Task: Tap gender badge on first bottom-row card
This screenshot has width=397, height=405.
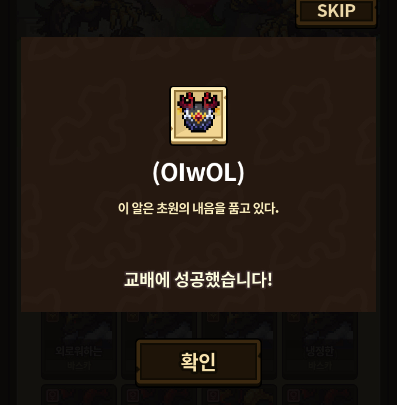Action: [x=53, y=395]
